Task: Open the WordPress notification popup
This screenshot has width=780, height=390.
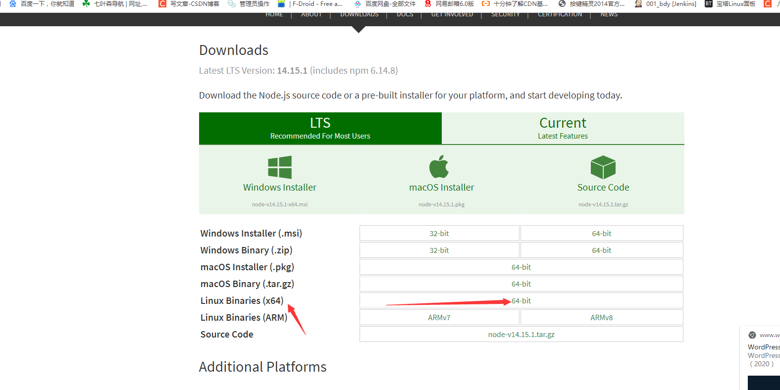Action: click(760, 358)
